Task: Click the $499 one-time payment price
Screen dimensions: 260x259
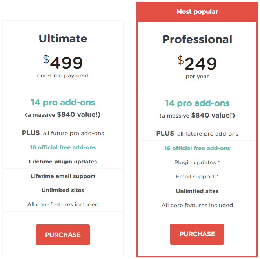Action: click(x=63, y=66)
